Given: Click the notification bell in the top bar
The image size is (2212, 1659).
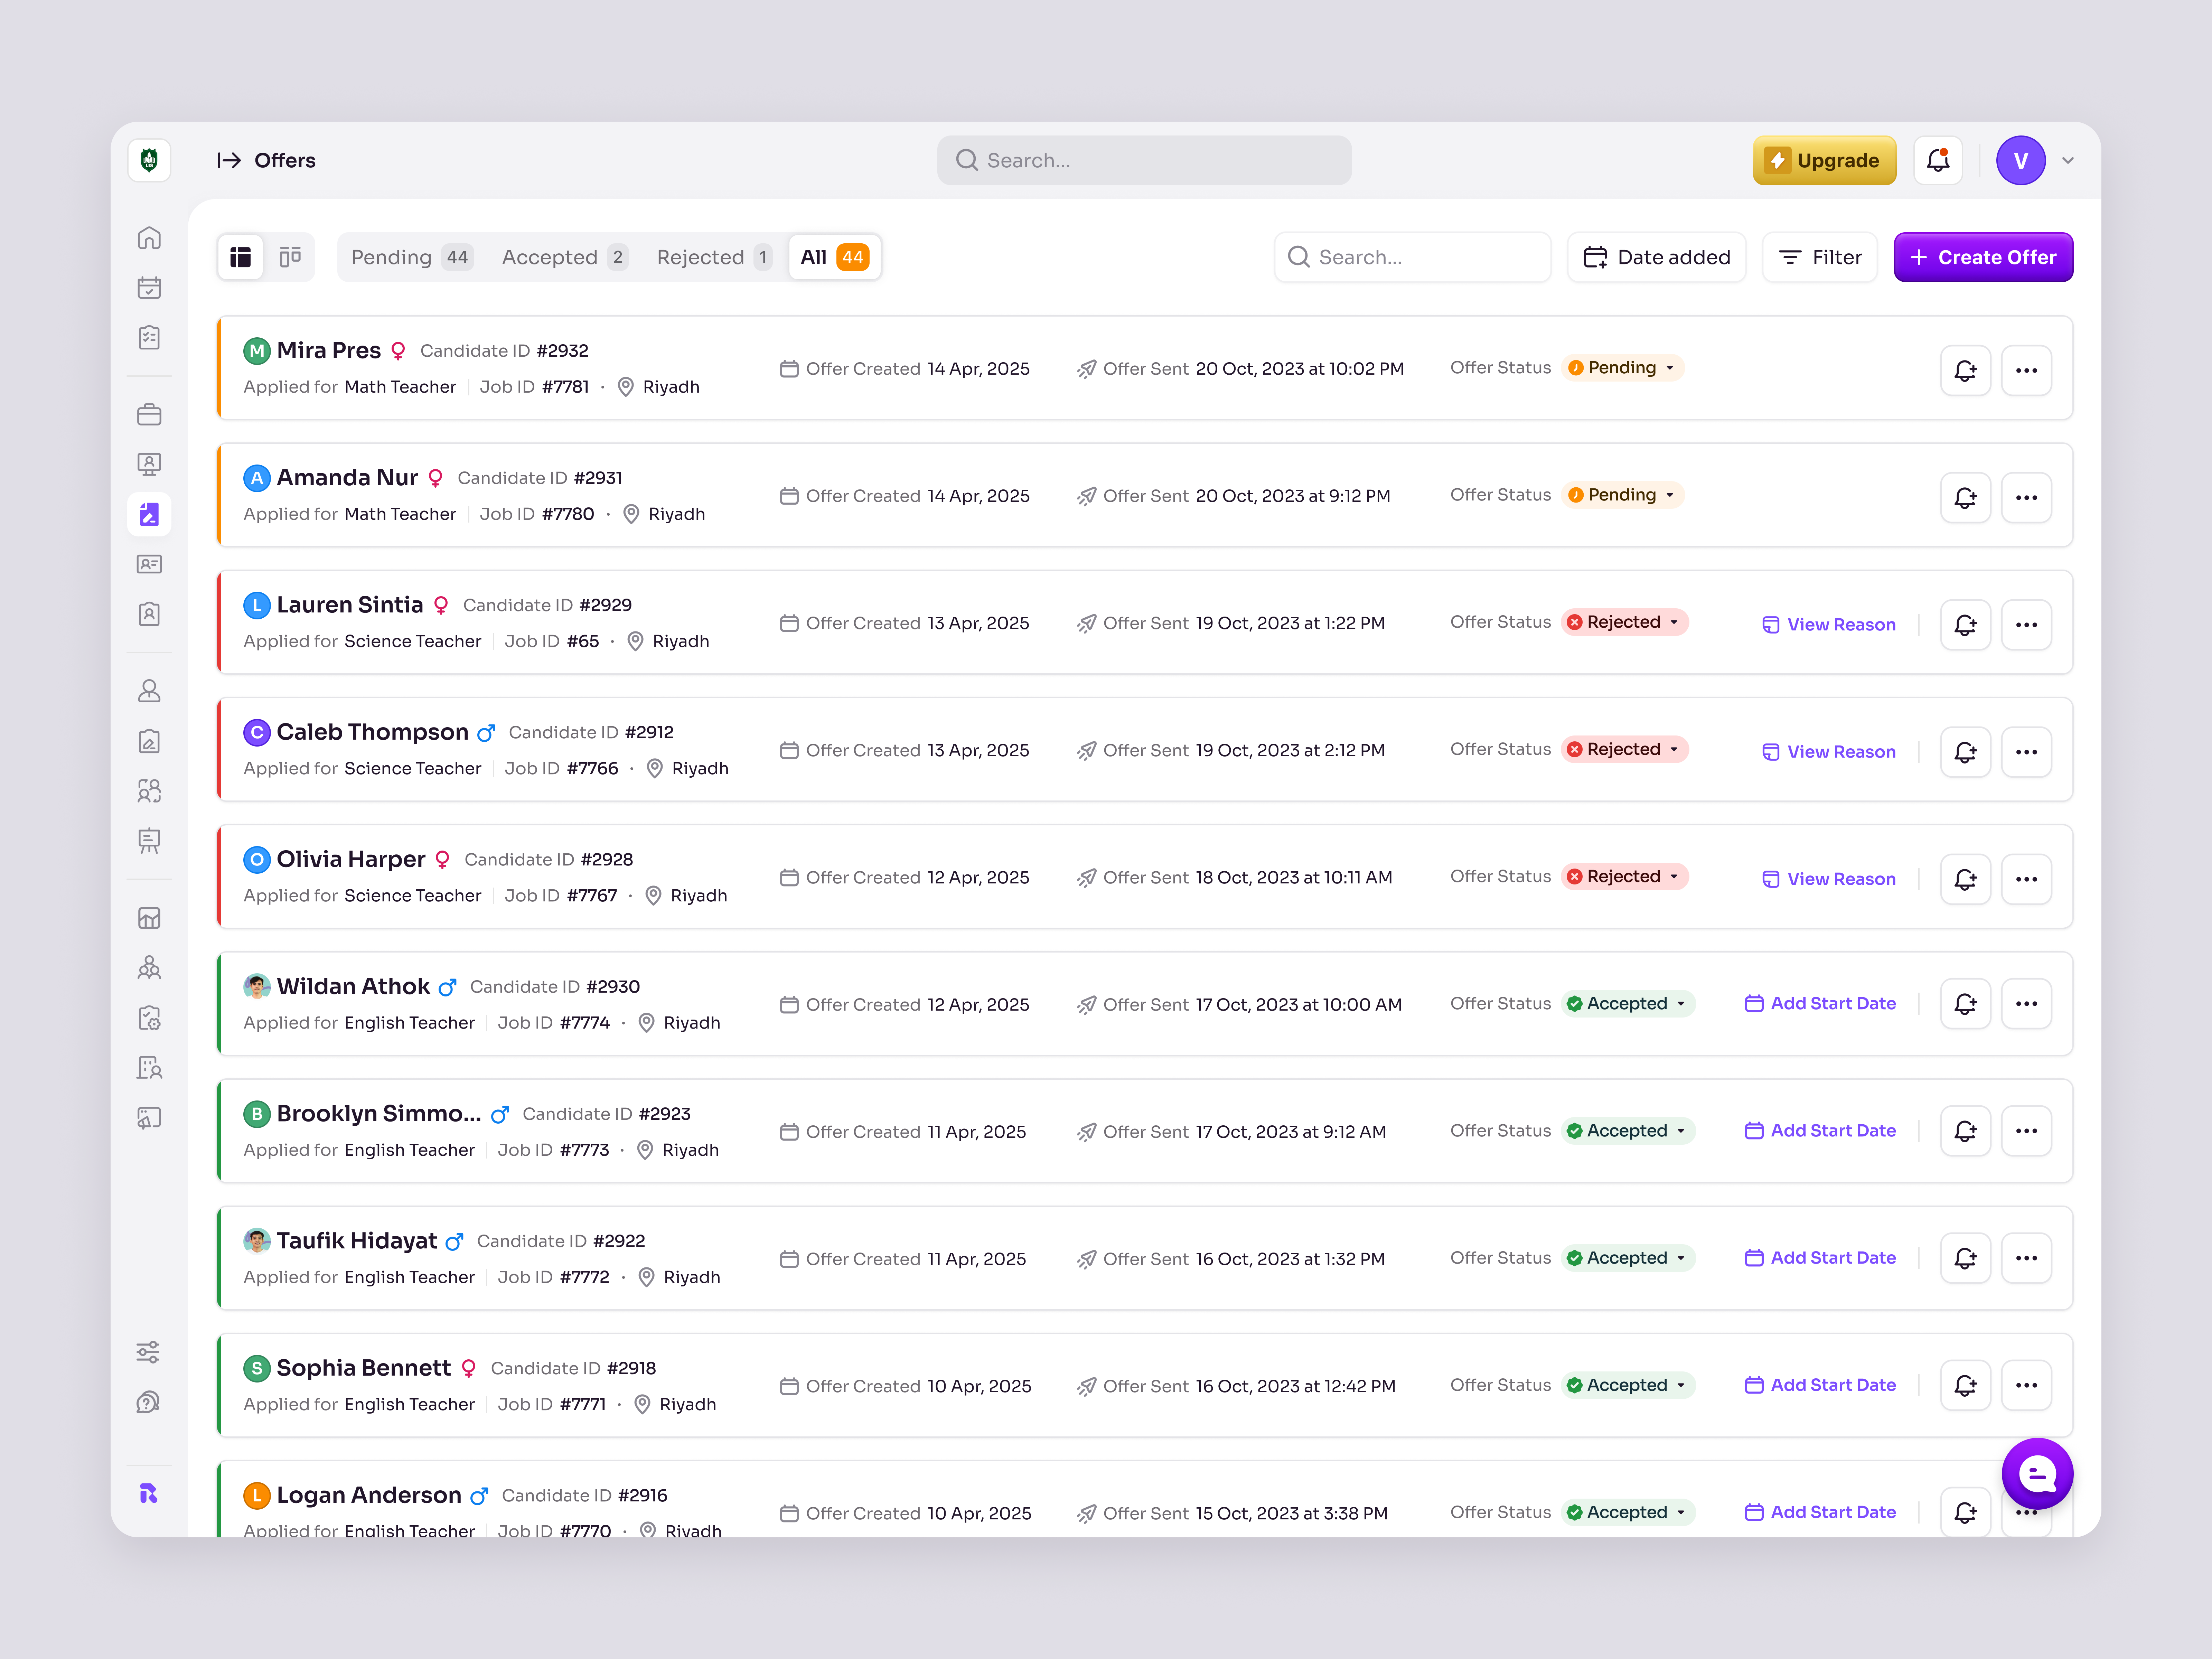Looking at the screenshot, I should 1938,160.
